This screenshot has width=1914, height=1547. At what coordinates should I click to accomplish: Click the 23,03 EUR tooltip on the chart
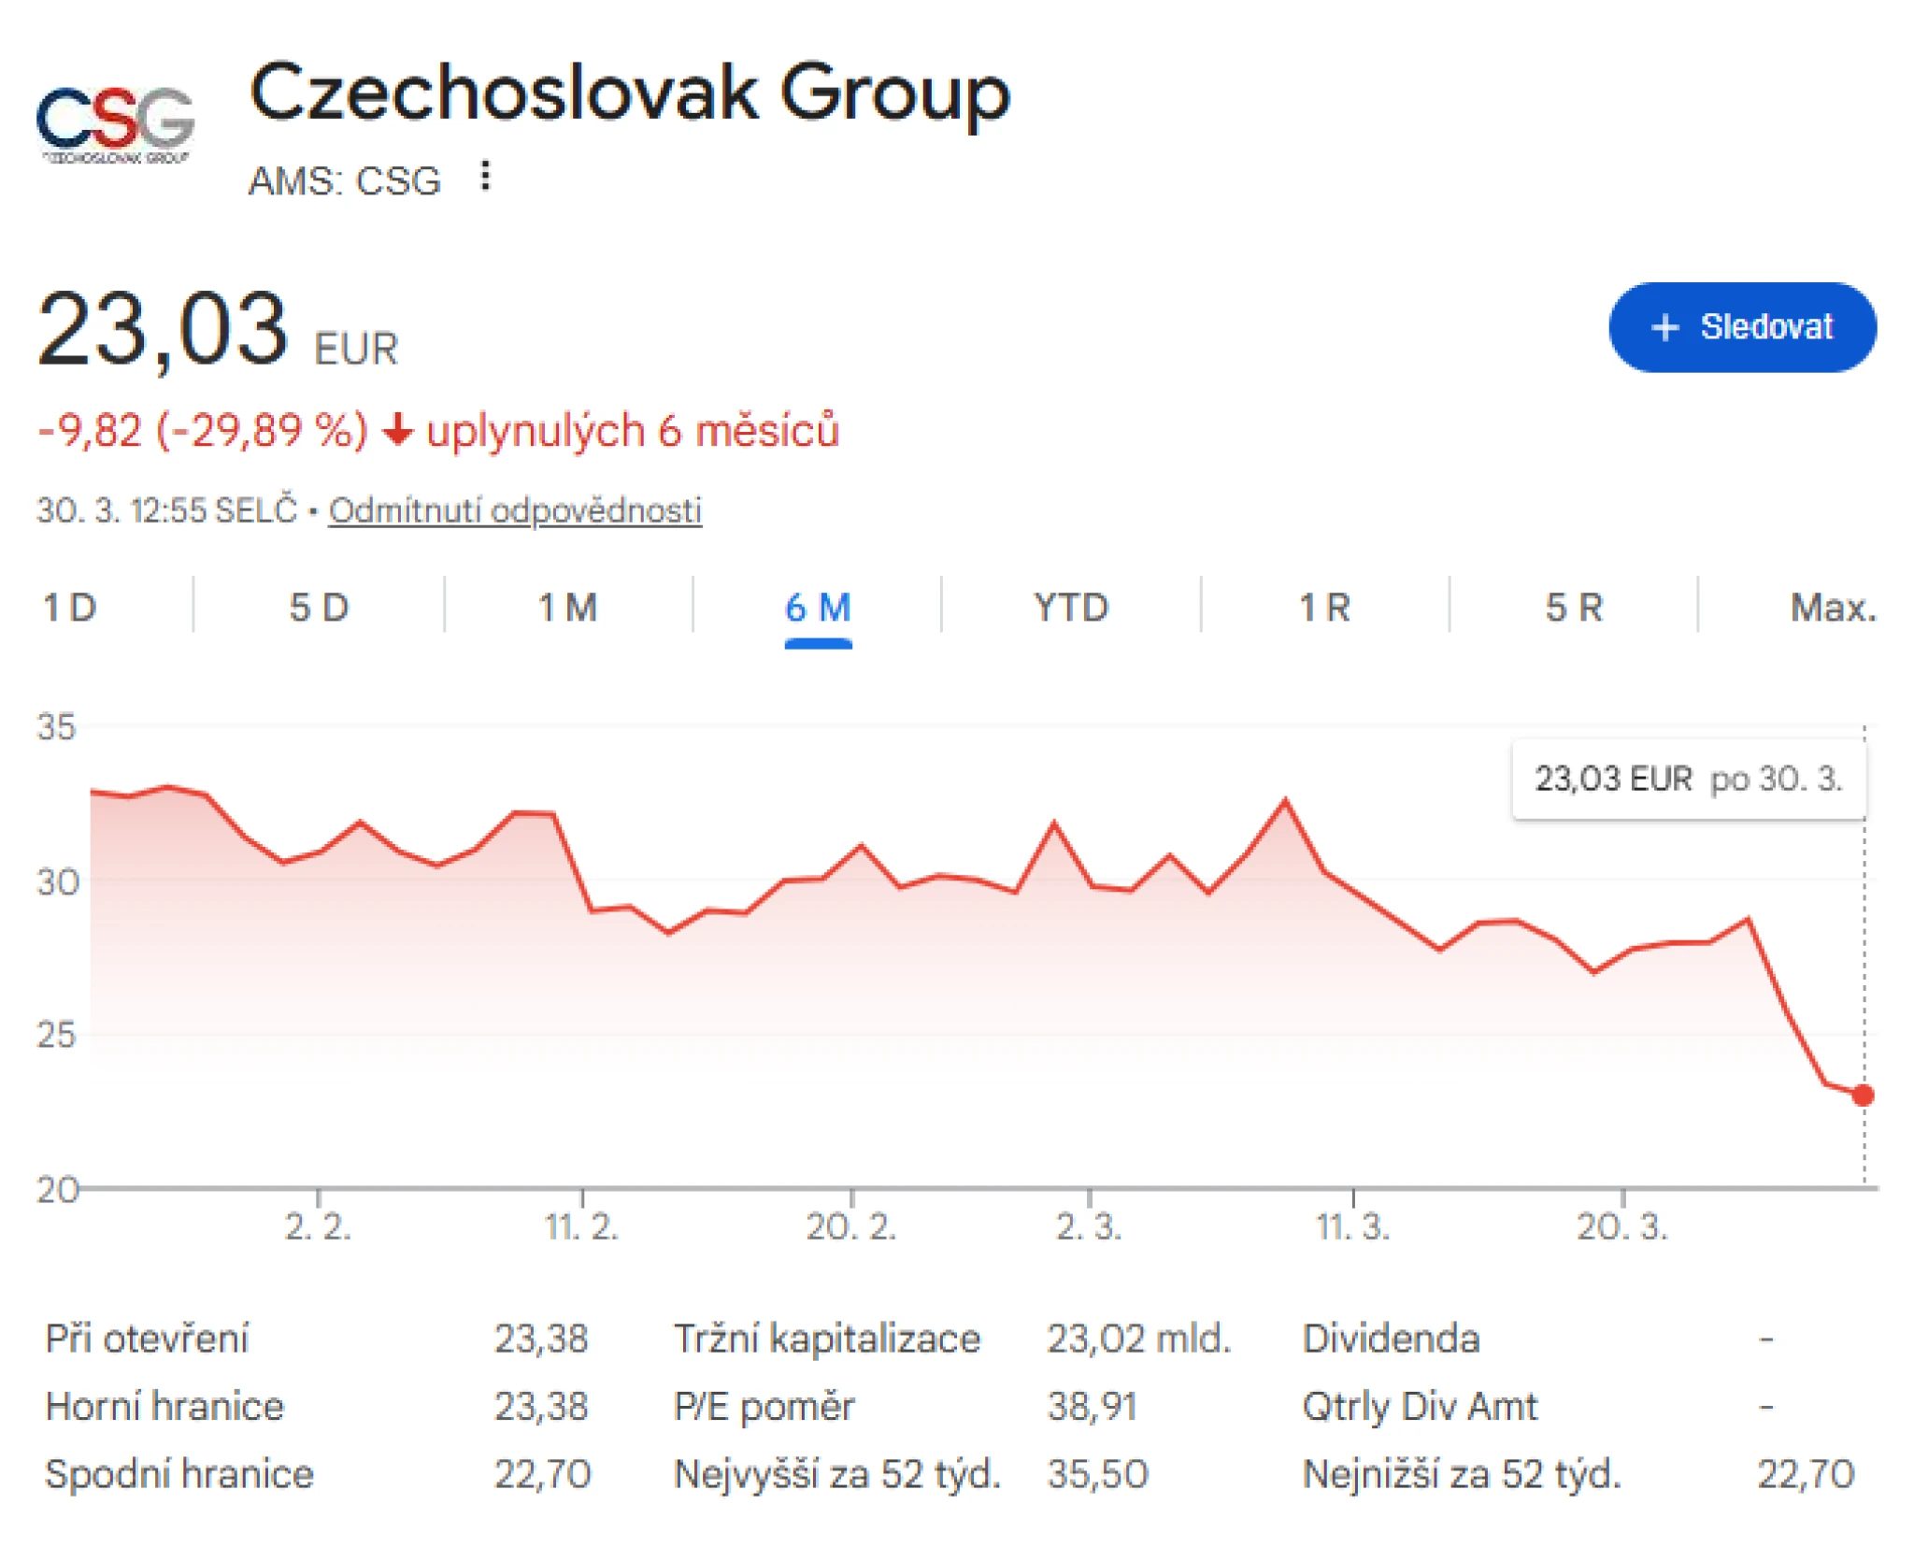pyautogui.click(x=1690, y=777)
